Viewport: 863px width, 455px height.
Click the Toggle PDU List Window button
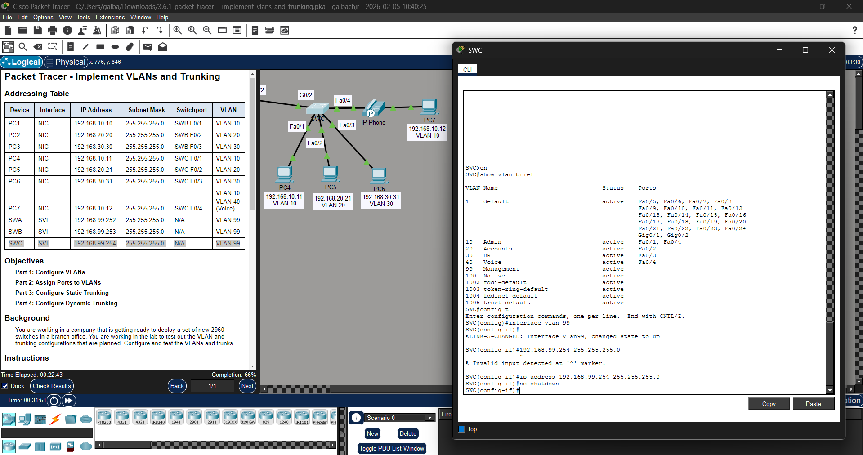point(392,448)
